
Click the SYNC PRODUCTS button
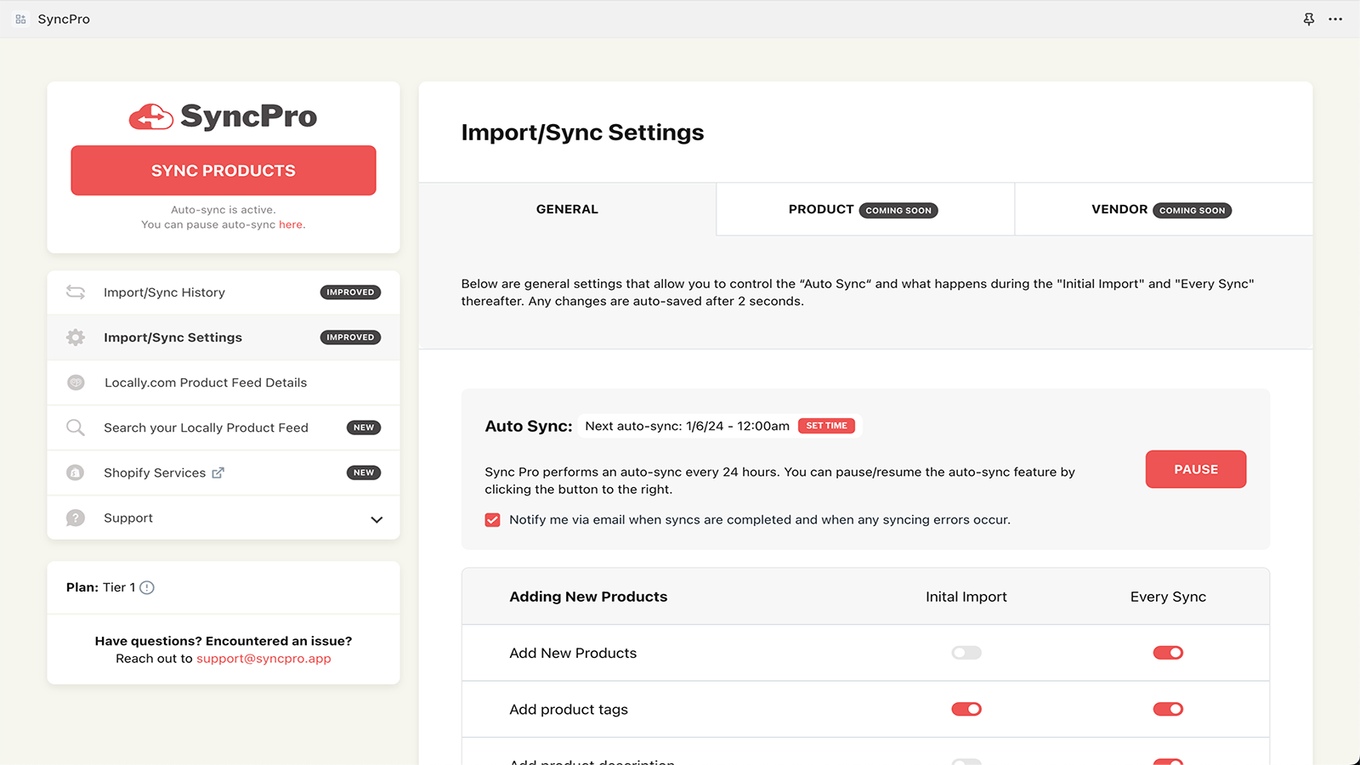click(x=223, y=170)
